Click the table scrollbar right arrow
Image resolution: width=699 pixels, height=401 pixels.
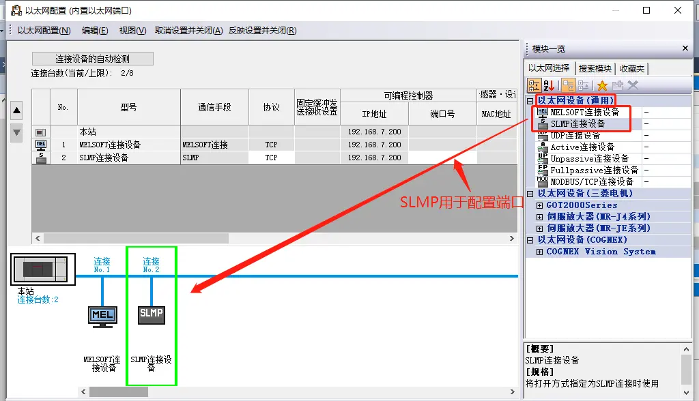tap(512, 239)
